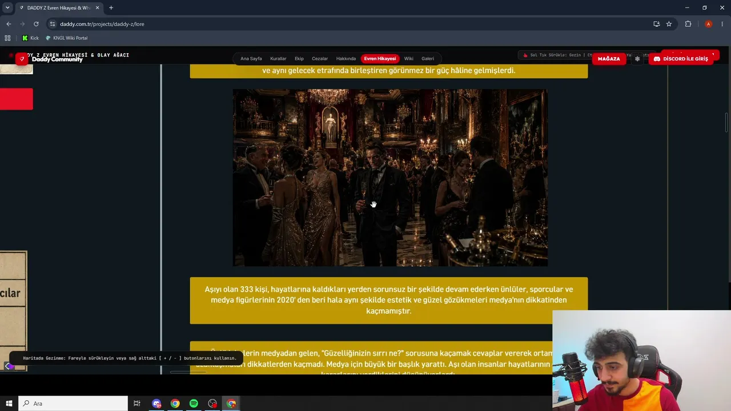
Task: Click the Windows Ara search box
Action: [x=73, y=404]
